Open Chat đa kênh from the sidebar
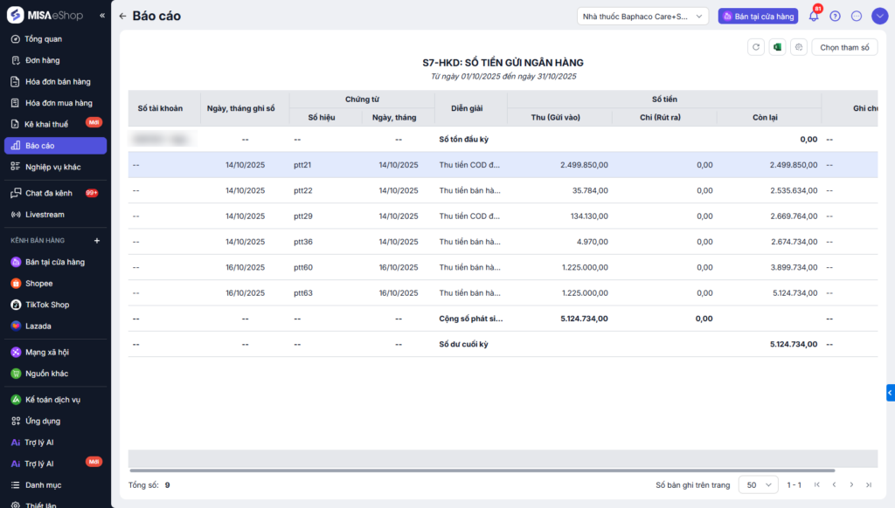This screenshot has width=895, height=508. point(48,193)
